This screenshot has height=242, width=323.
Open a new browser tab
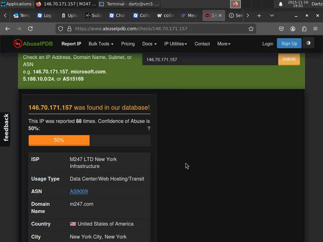click(x=259, y=16)
